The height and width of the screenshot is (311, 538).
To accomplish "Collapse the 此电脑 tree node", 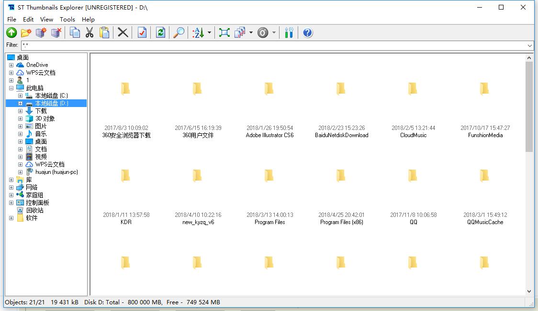I will pyautogui.click(x=10, y=88).
